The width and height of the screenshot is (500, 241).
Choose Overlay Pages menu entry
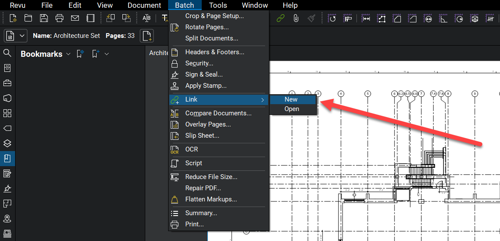219,124
